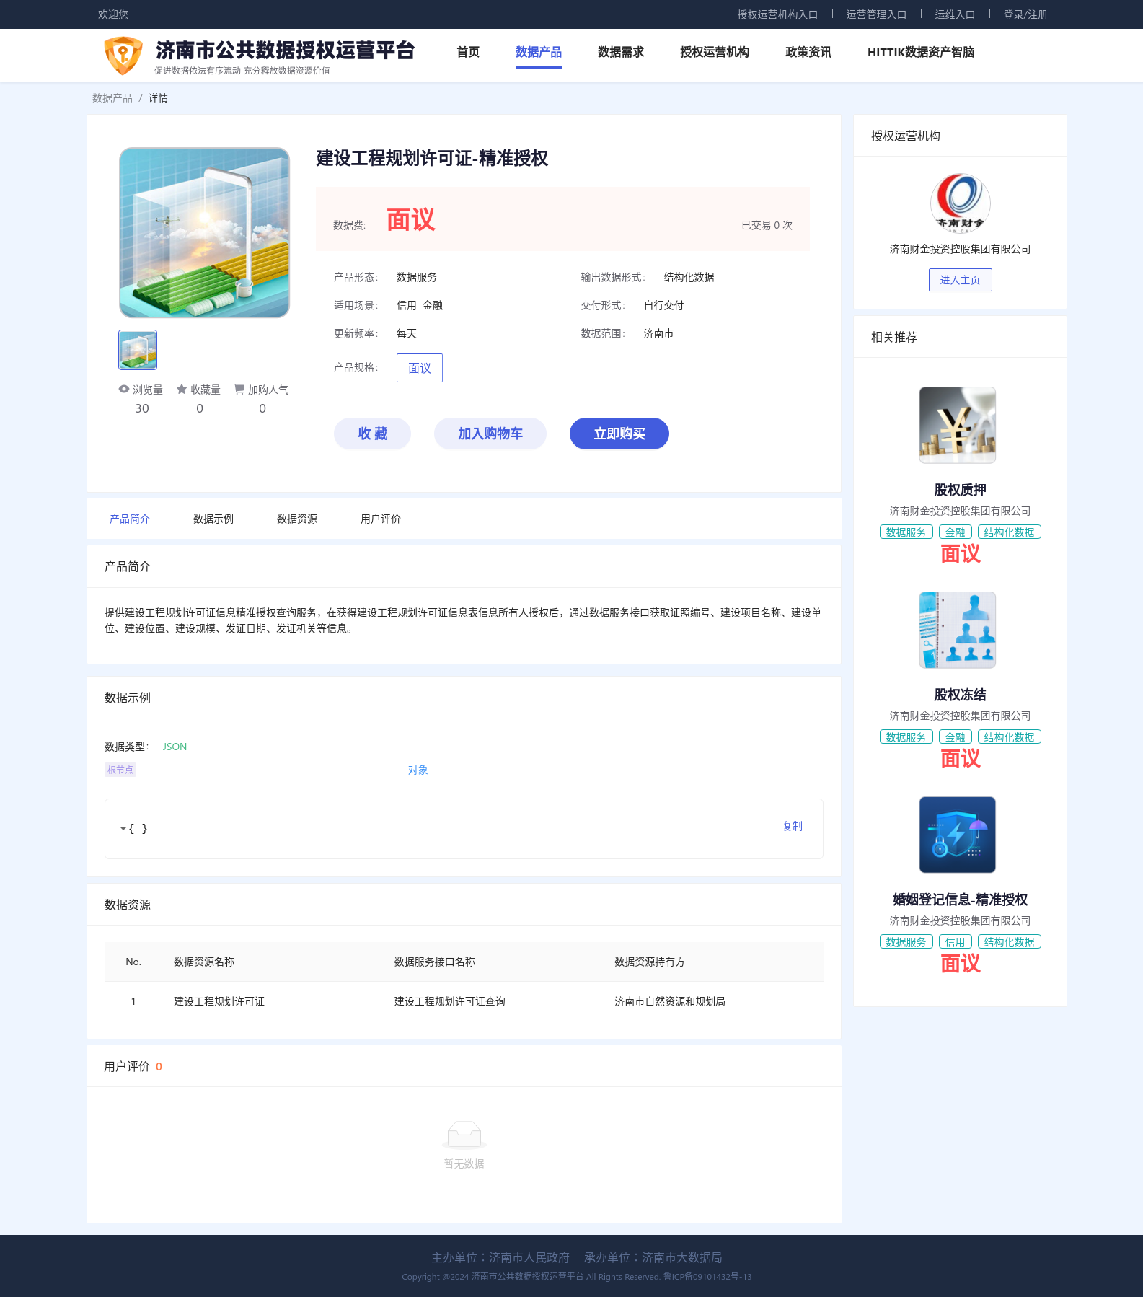Switch to the 数据示例 tab
The width and height of the screenshot is (1143, 1297).
tap(213, 519)
